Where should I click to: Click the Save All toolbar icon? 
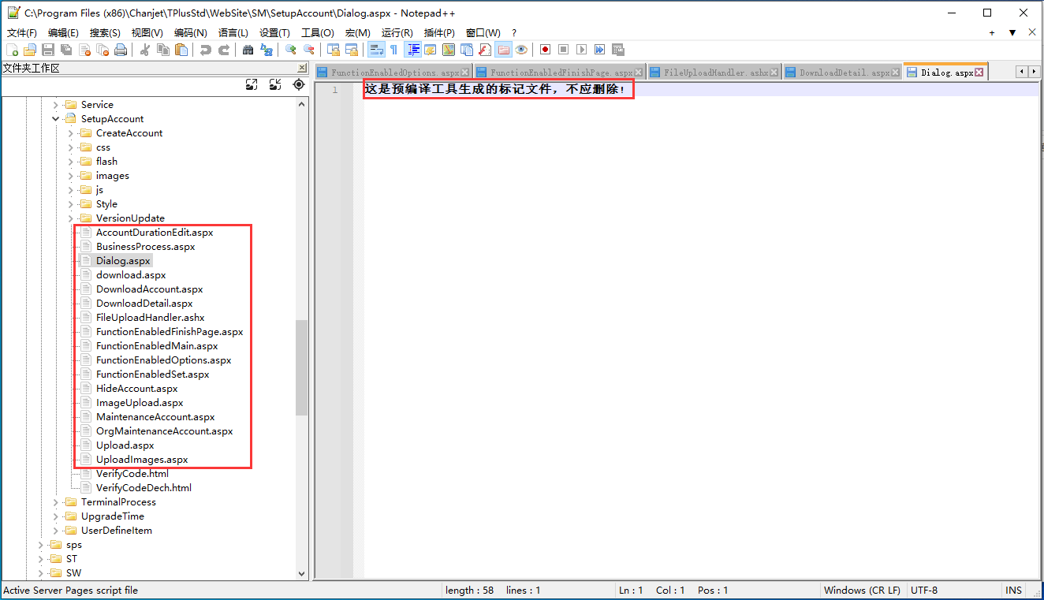(x=66, y=50)
